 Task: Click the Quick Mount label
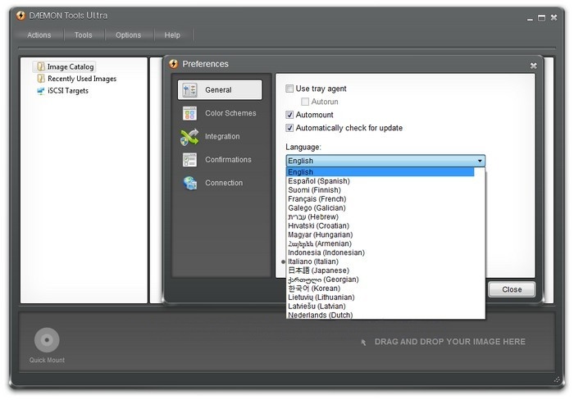[47, 360]
